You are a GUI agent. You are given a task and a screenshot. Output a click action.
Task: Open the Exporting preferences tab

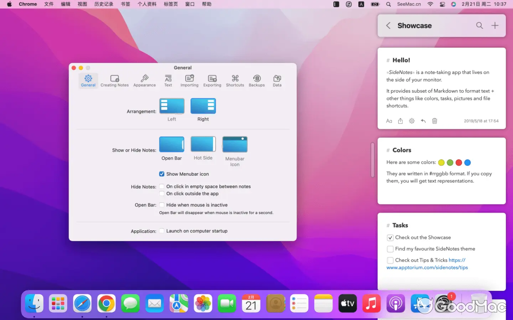coord(212,80)
